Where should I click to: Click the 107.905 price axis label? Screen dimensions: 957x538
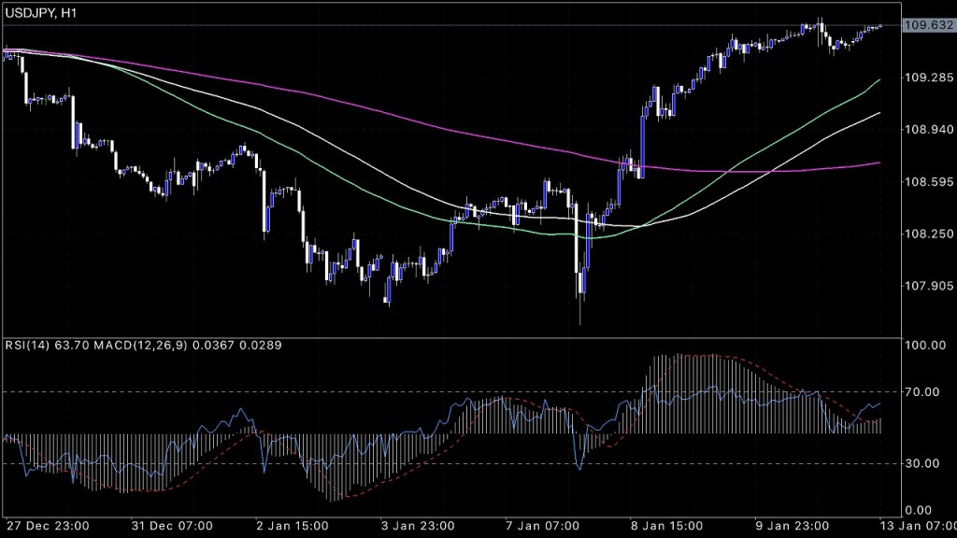[921, 287]
